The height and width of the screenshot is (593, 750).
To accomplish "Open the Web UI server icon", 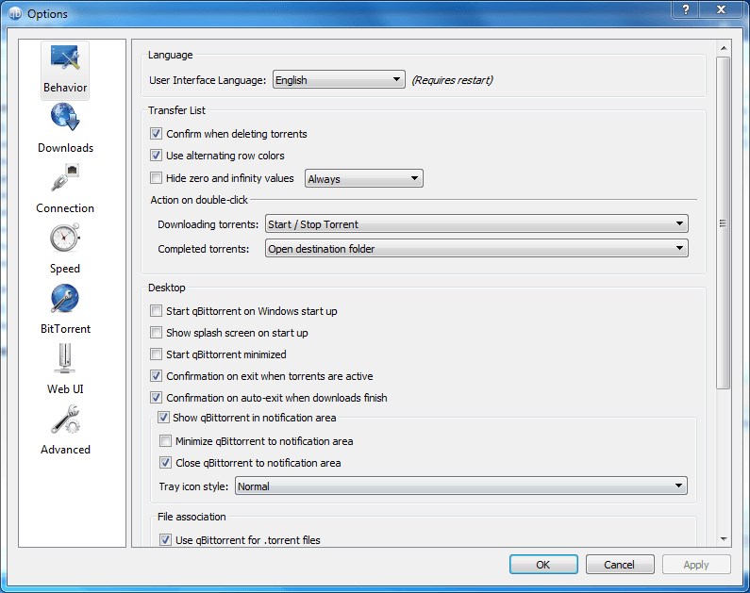I will click(65, 358).
